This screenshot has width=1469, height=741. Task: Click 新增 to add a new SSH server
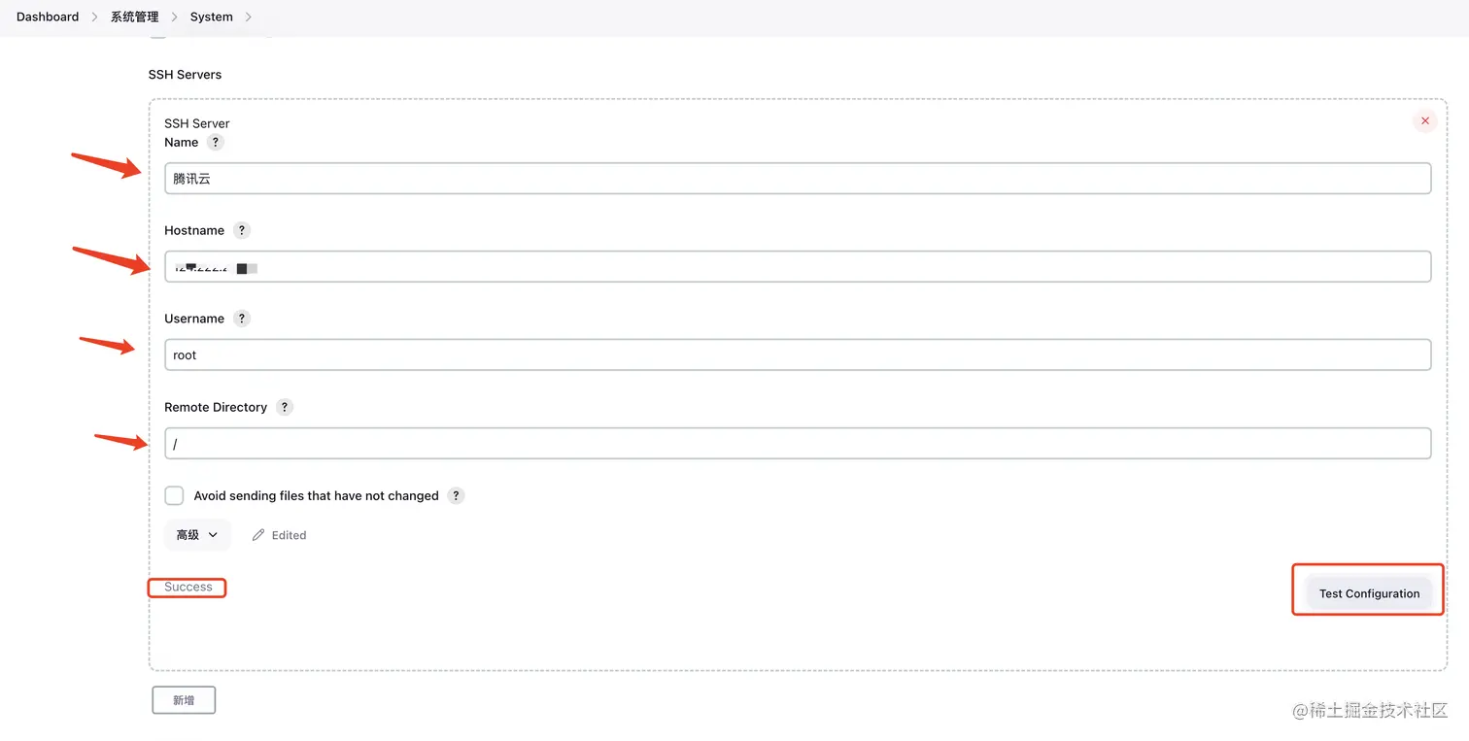click(x=183, y=699)
